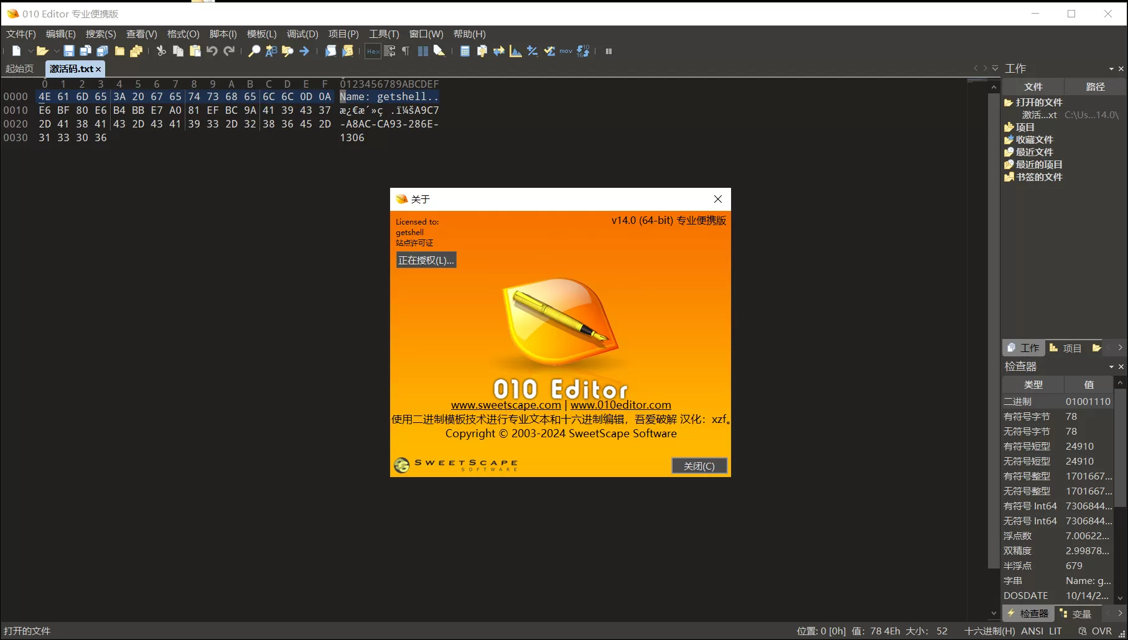The image size is (1128, 640).
Task: Close the 工作 panel
Action: [1121, 69]
